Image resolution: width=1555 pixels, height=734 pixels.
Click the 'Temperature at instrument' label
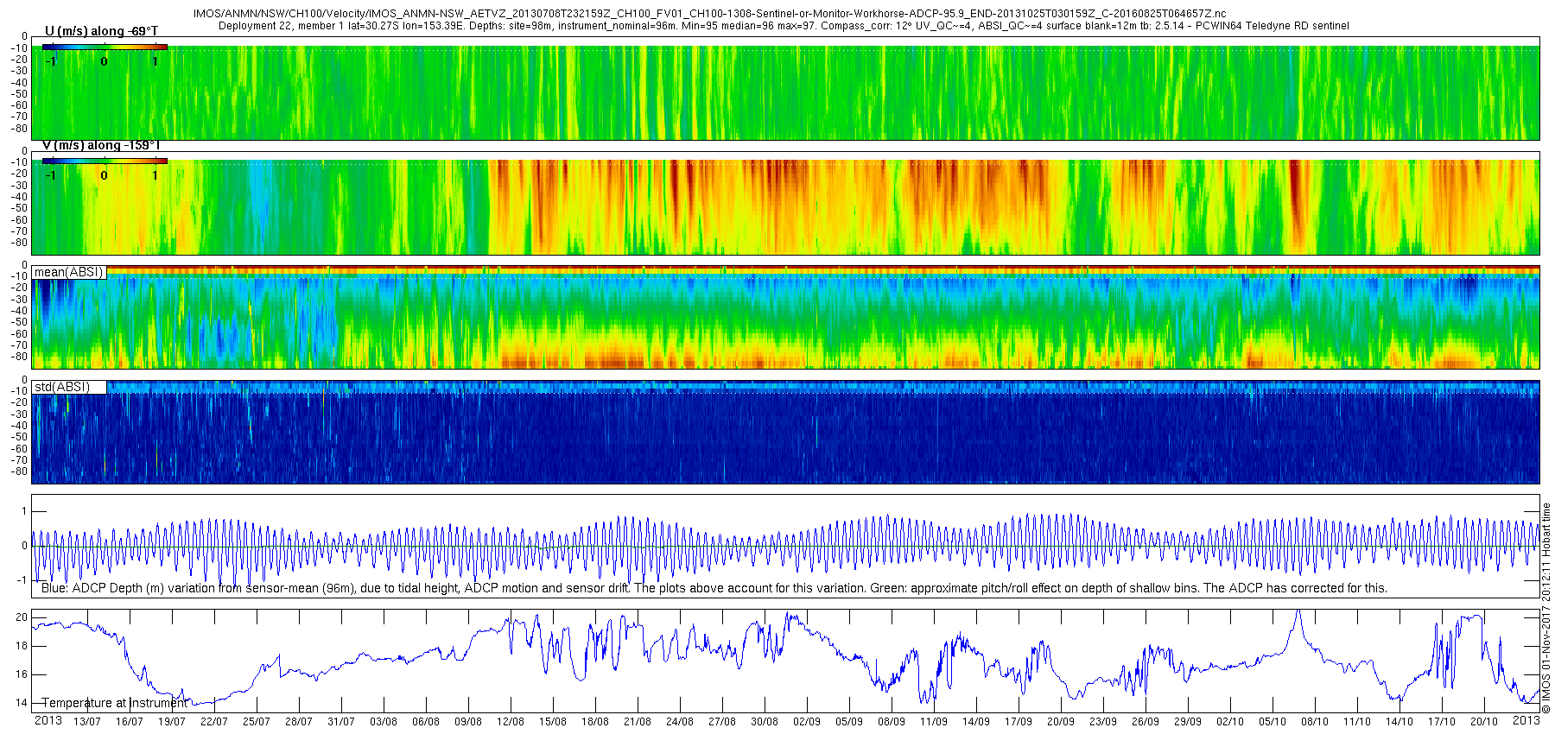point(114,703)
